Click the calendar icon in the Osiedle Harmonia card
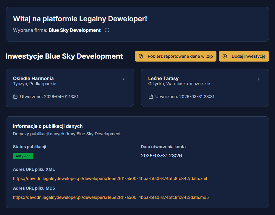Image resolution: width=275 pixels, height=215 pixels. pos(15,97)
